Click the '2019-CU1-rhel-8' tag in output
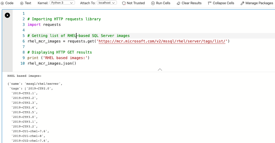Screen dimensions: 275x143 [27, 136]
